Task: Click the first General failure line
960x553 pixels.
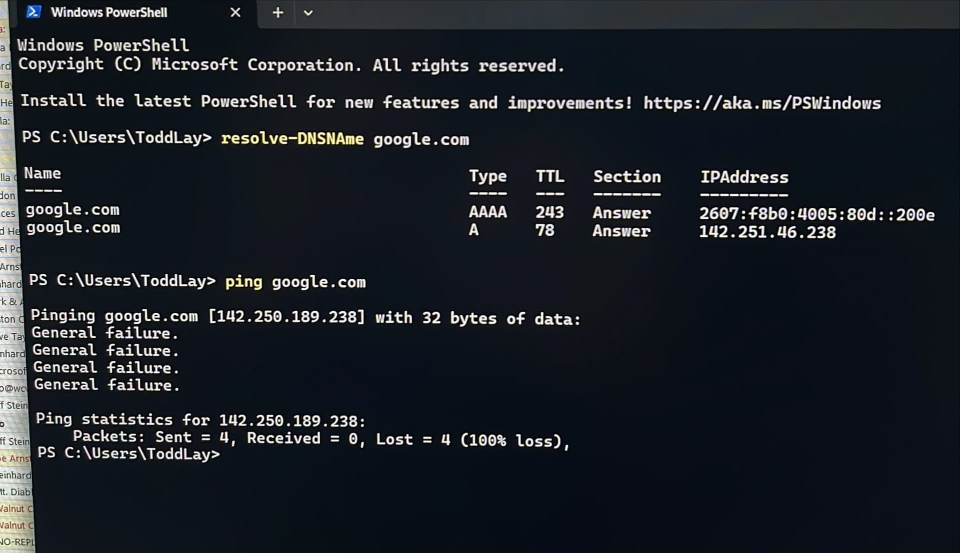Action: point(104,333)
